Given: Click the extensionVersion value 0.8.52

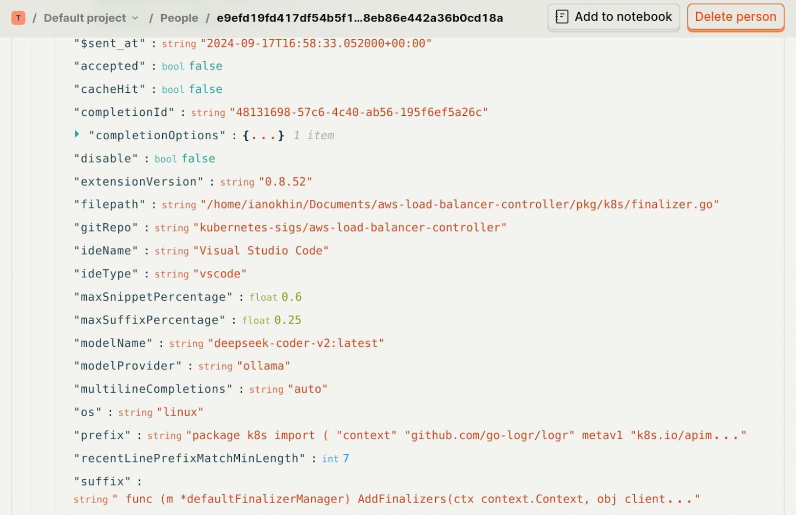Looking at the screenshot, I should 285,182.
